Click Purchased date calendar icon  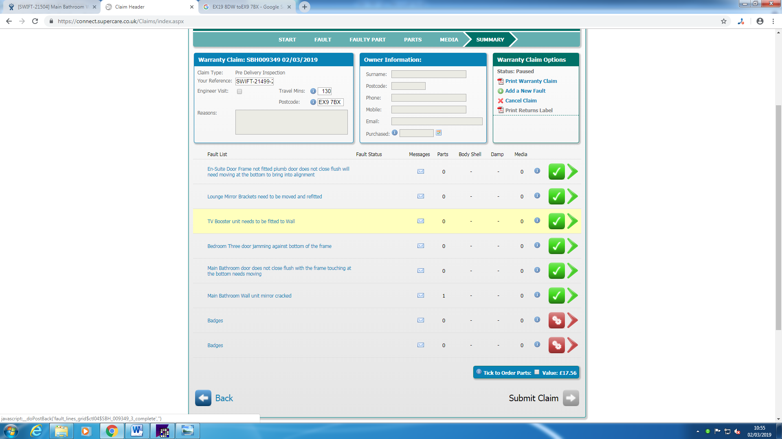pos(439,133)
